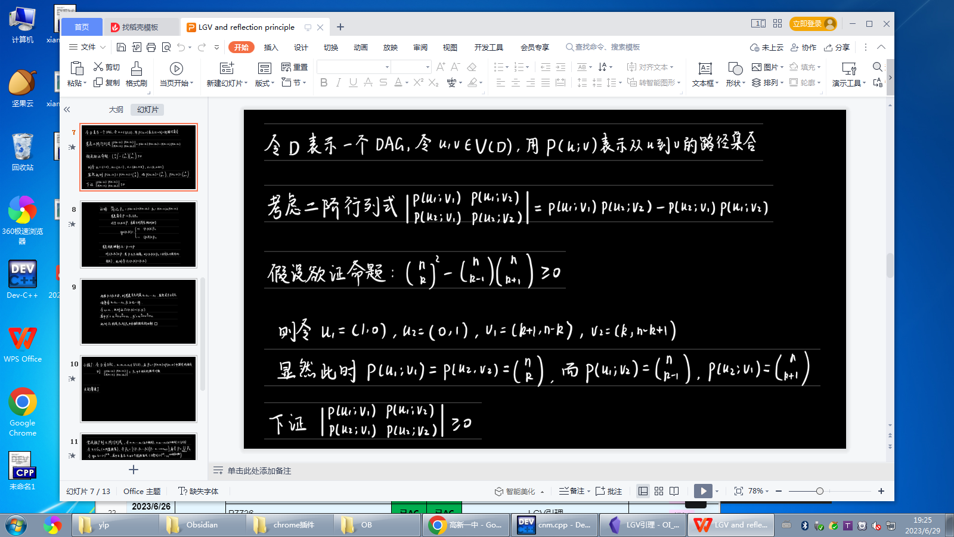
Task: Increase font size with A+ icon
Action: [x=441, y=67]
